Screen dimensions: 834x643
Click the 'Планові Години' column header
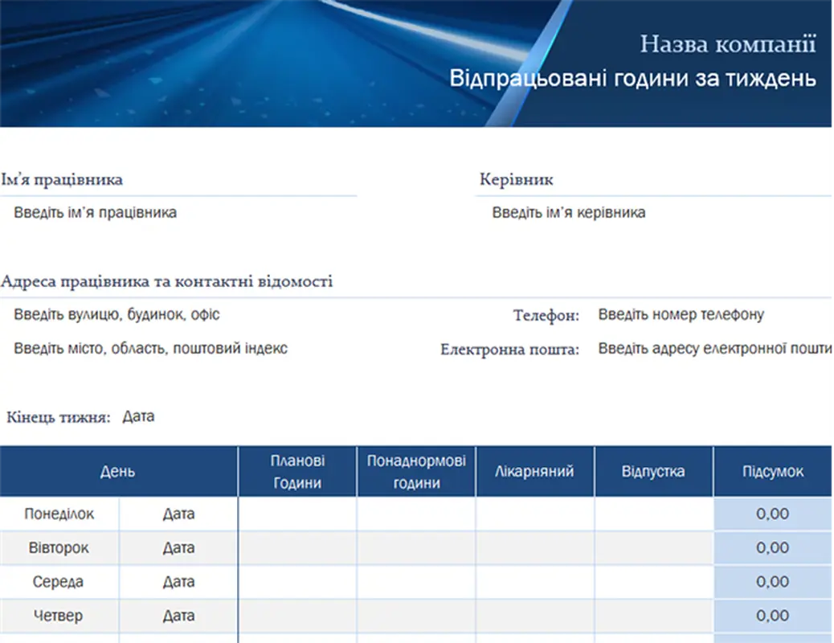point(297,472)
